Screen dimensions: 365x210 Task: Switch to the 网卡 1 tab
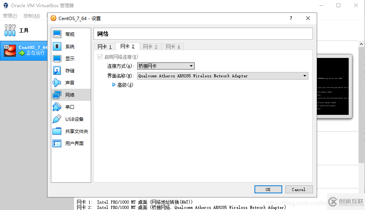tap(104, 47)
